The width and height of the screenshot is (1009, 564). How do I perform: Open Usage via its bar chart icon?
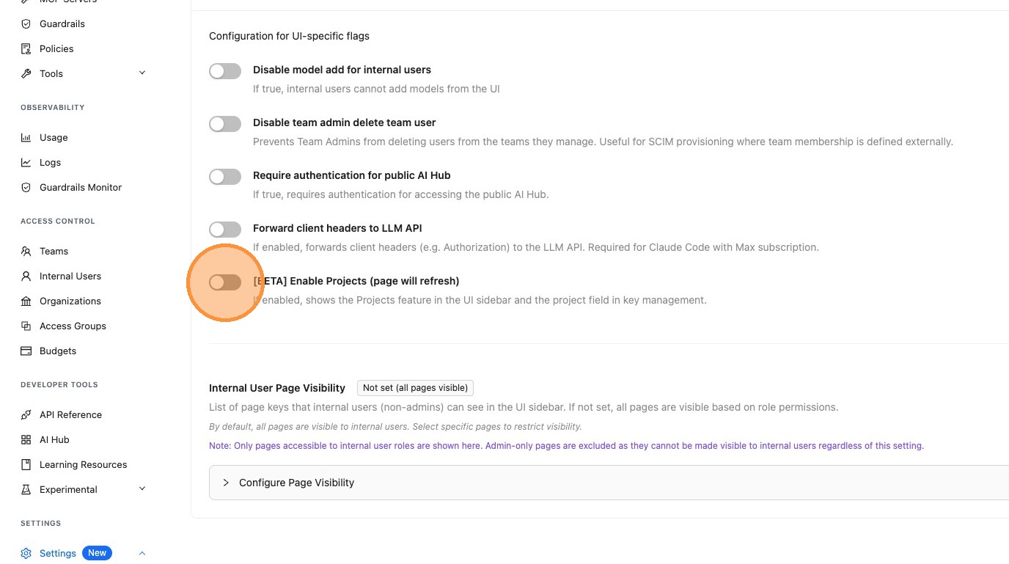coord(26,138)
